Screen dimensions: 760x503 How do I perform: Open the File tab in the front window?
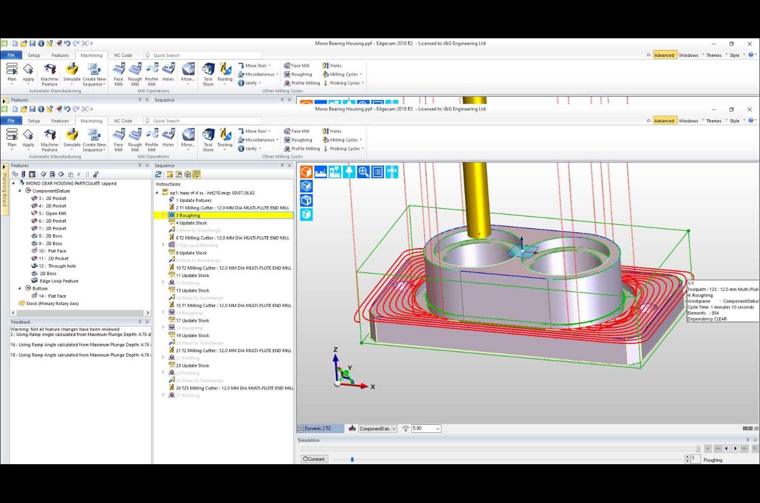pos(11,121)
